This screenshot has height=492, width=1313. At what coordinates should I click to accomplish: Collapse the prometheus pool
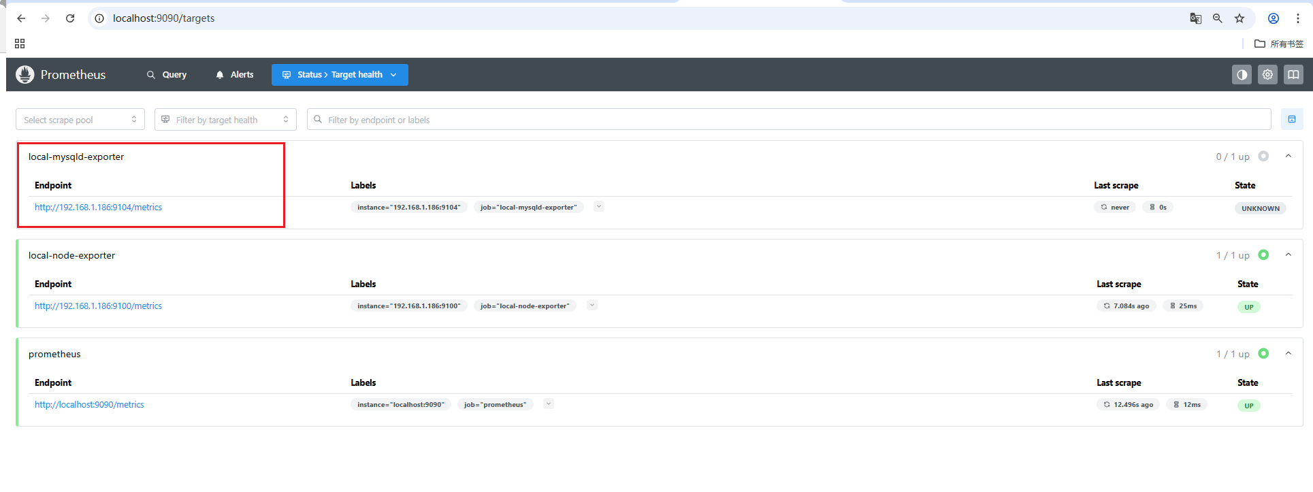point(1288,354)
